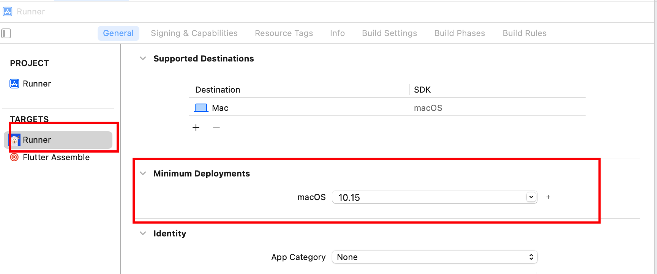
Task: Collapse the Minimum Deployments section
Action: pyautogui.click(x=143, y=173)
